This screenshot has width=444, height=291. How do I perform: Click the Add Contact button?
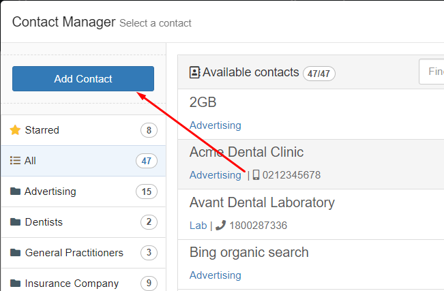click(83, 78)
